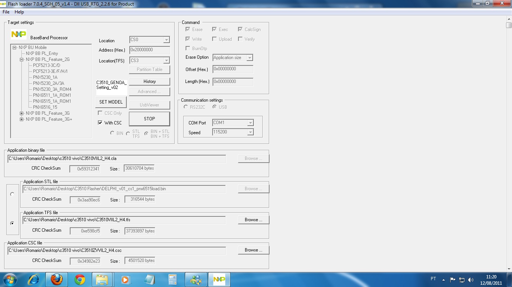512x287 pixels.
Task: Open the Windows Start menu
Action: 9,279
